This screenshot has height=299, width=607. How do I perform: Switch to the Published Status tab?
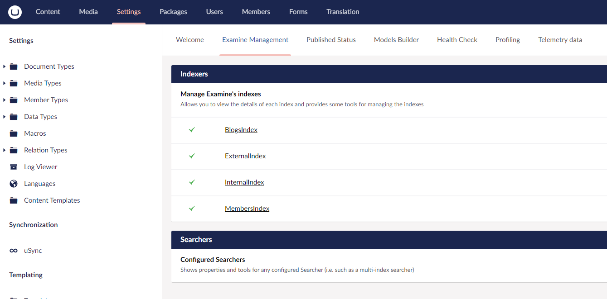(x=331, y=40)
